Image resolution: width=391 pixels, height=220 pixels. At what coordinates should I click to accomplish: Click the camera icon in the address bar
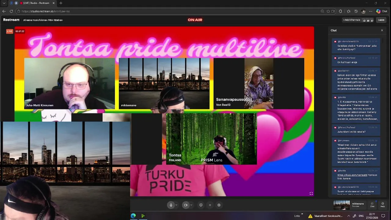tap(333, 11)
